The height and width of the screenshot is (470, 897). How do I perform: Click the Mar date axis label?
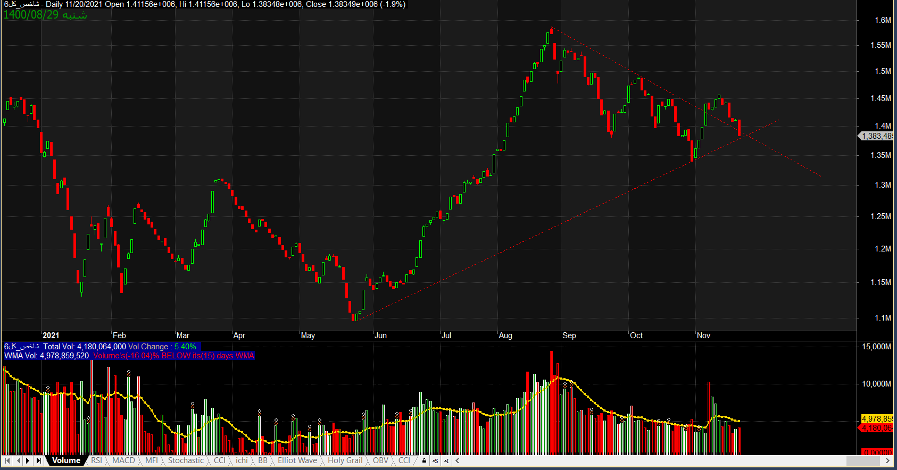(183, 335)
